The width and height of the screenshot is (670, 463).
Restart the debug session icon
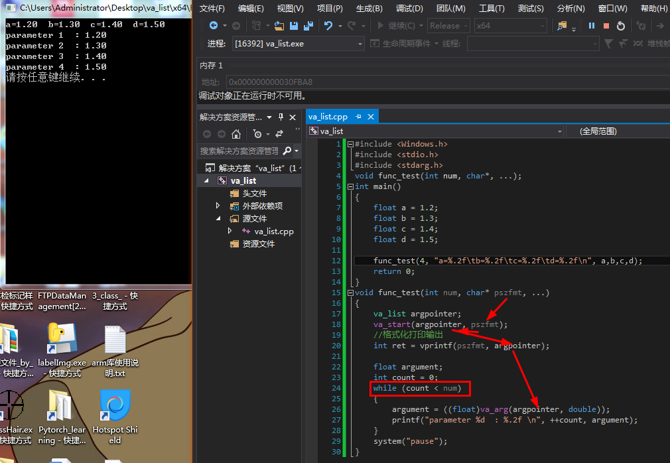(x=621, y=26)
